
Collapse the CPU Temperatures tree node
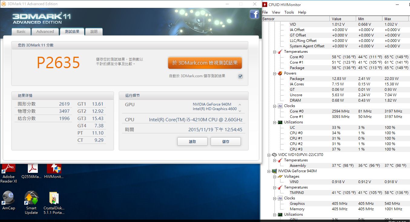click(274, 52)
